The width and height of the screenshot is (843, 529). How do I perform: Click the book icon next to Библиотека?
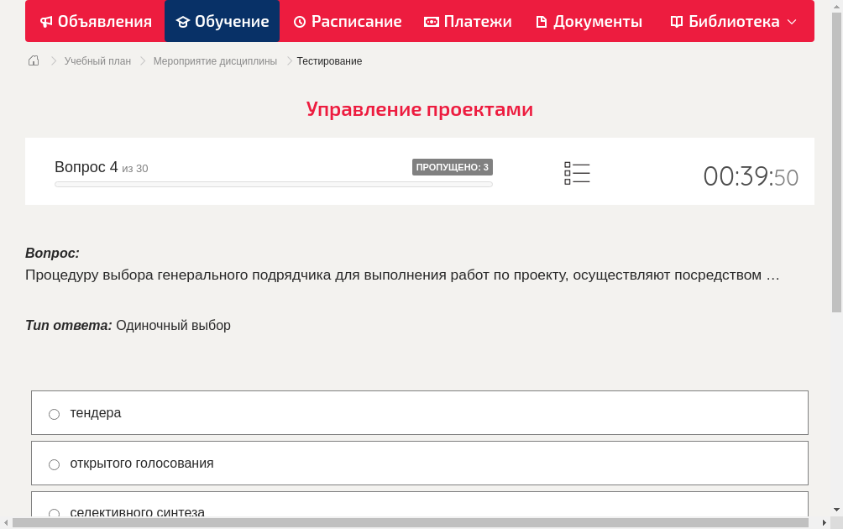point(675,21)
